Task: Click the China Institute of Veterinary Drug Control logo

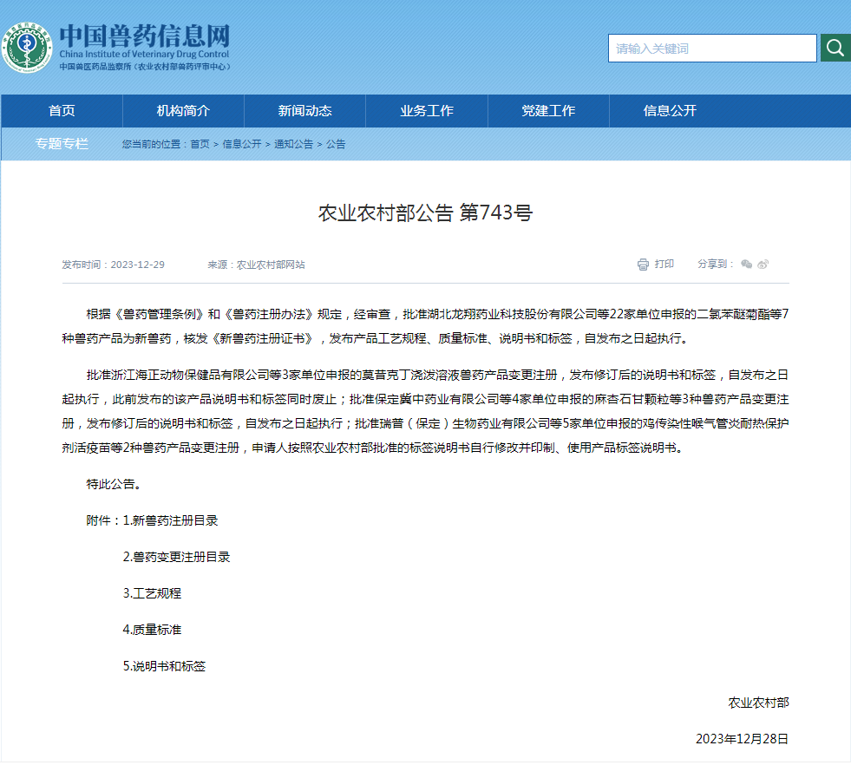Action: coord(27,47)
